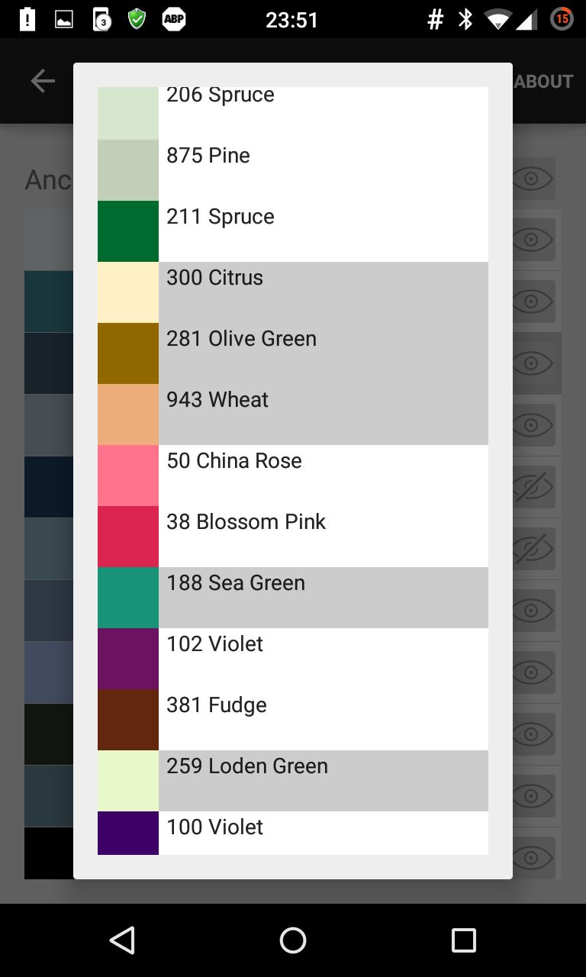
Task: Toggle the first crossed-out eye icon
Action: [x=532, y=487]
